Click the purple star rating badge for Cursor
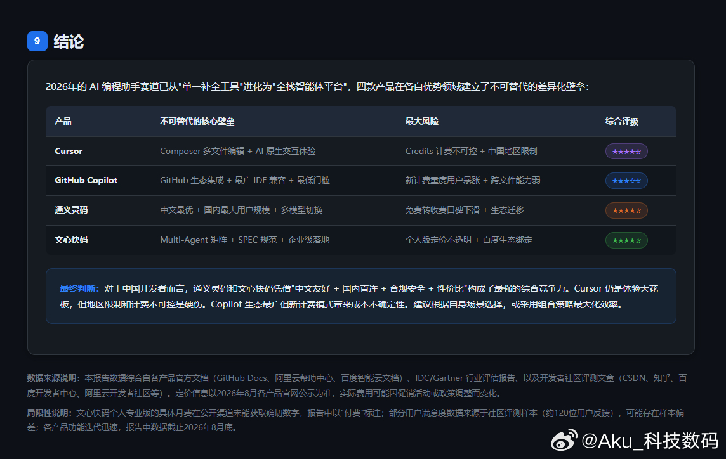The image size is (726, 459). tap(626, 152)
